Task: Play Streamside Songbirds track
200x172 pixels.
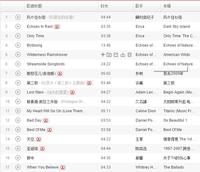Action: coord(18,64)
